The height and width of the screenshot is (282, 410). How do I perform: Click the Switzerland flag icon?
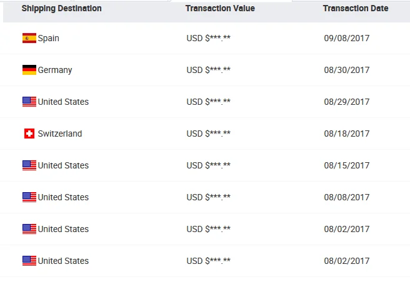click(x=29, y=134)
